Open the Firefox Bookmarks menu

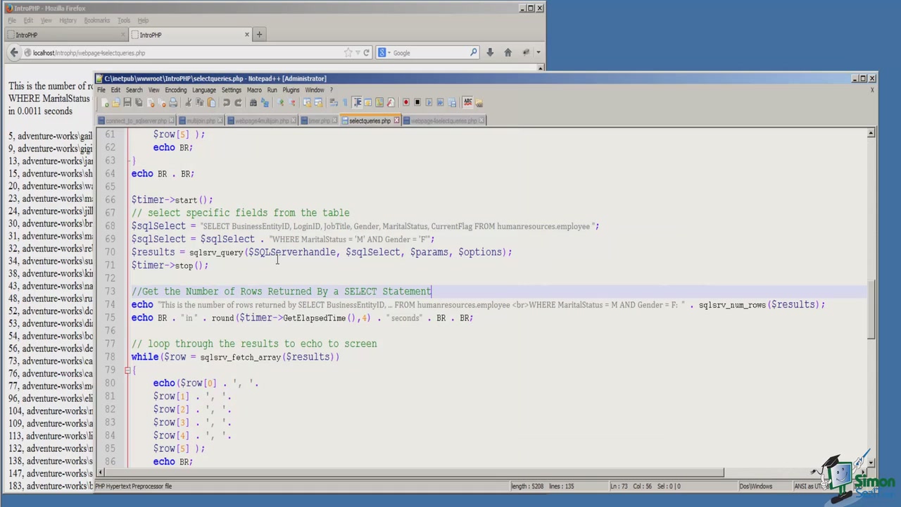coord(96,20)
